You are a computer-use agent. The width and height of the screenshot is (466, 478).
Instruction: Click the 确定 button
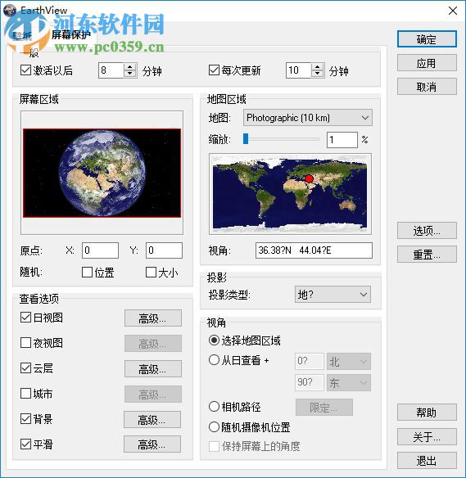click(x=427, y=39)
